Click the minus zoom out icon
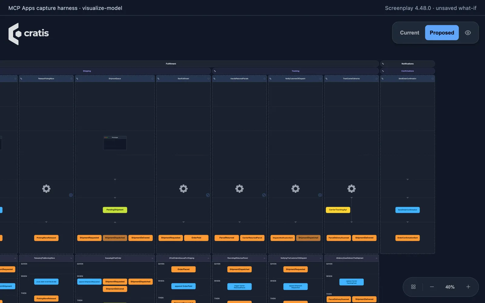The width and height of the screenshot is (485, 303). coord(432,287)
